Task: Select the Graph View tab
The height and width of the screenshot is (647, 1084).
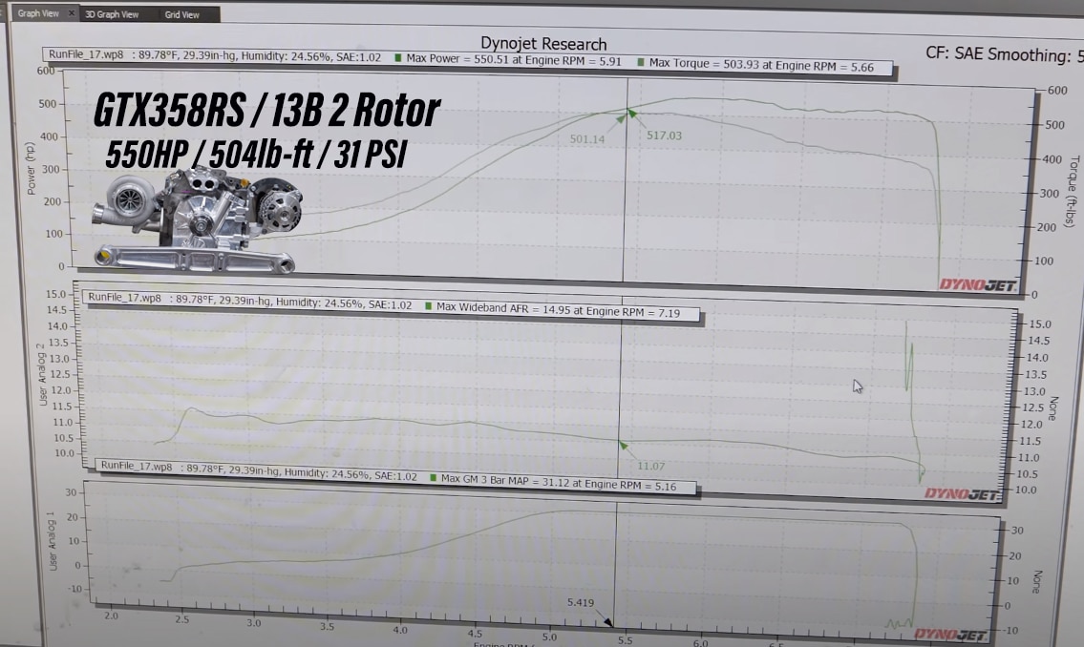Action: pyautogui.click(x=38, y=13)
